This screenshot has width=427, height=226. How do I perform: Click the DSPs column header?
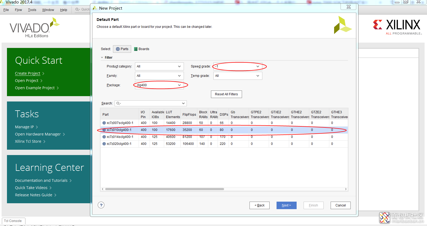click(x=224, y=115)
